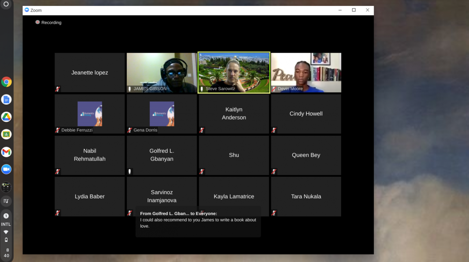Open Google Drive from the shelf
The height and width of the screenshot is (262, 469).
(x=6, y=117)
